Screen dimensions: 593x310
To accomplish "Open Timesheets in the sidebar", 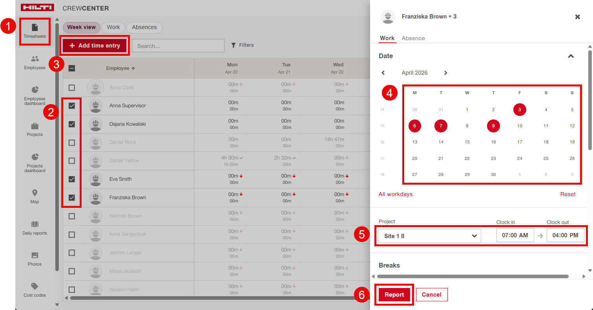I will pos(35,31).
